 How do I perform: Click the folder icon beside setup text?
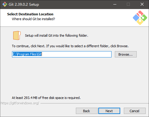17,35
